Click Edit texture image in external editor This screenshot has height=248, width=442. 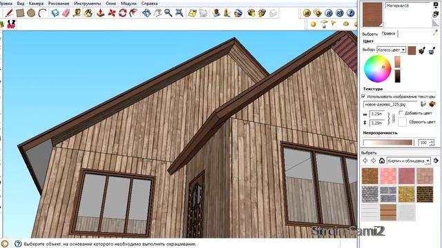point(432,104)
